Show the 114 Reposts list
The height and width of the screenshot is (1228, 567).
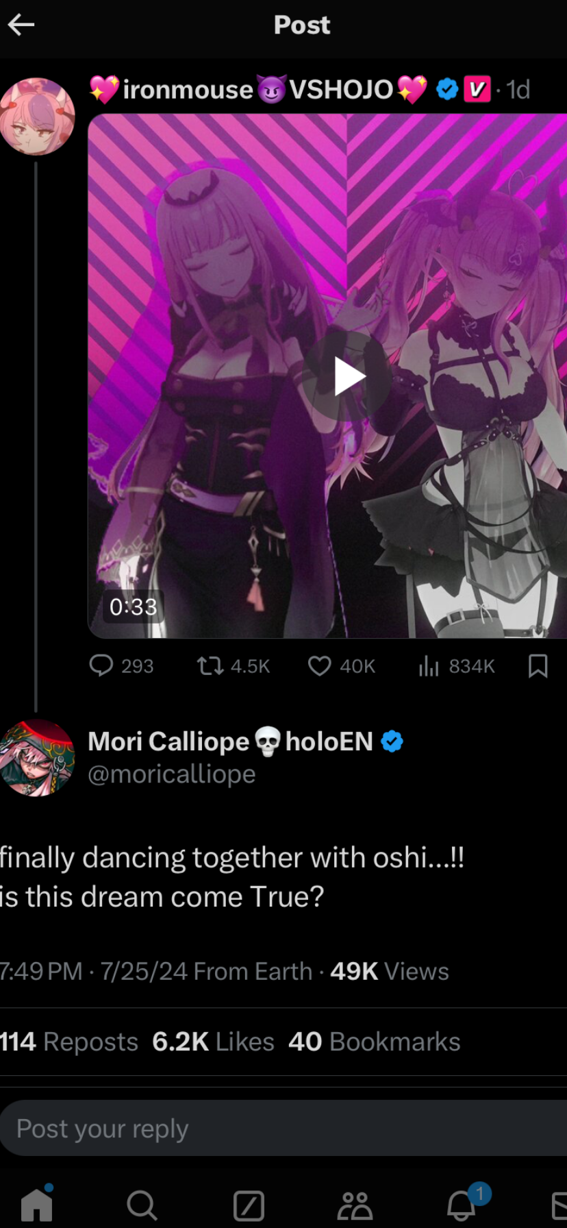click(x=68, y=1042)
